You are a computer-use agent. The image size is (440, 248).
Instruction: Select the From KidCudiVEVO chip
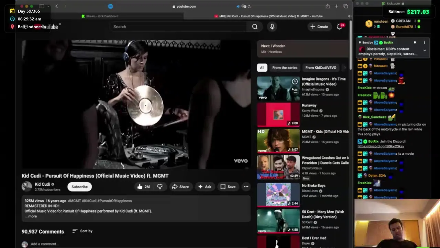point(321,68)
